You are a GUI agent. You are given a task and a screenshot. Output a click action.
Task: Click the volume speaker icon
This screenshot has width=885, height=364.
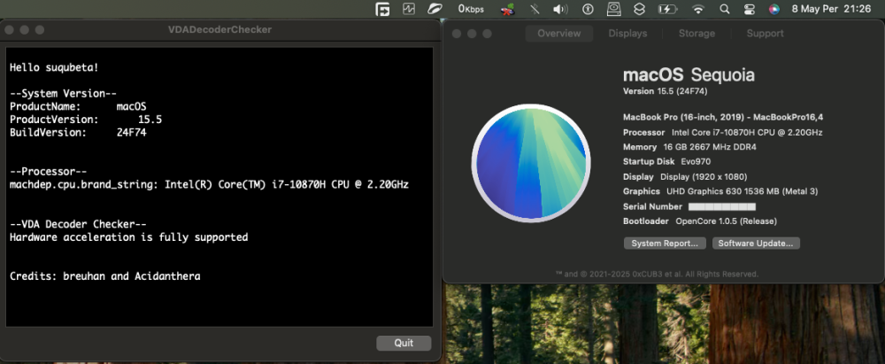pos(560,9)
